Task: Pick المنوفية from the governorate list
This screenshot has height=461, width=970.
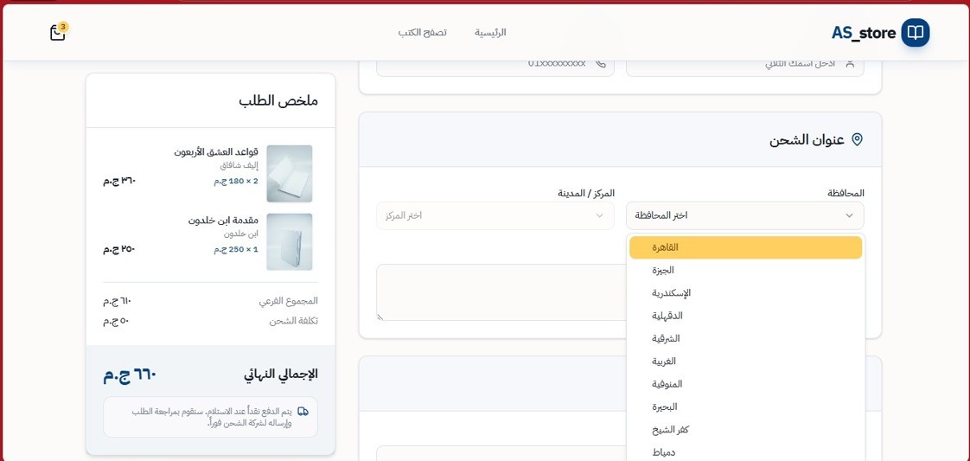Action: 745,384
